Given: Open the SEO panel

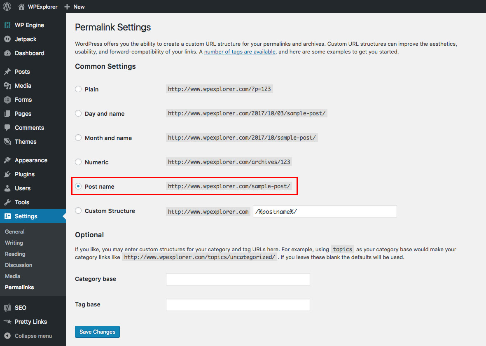Looking at the screenshot, I should [x=19, y=307].
